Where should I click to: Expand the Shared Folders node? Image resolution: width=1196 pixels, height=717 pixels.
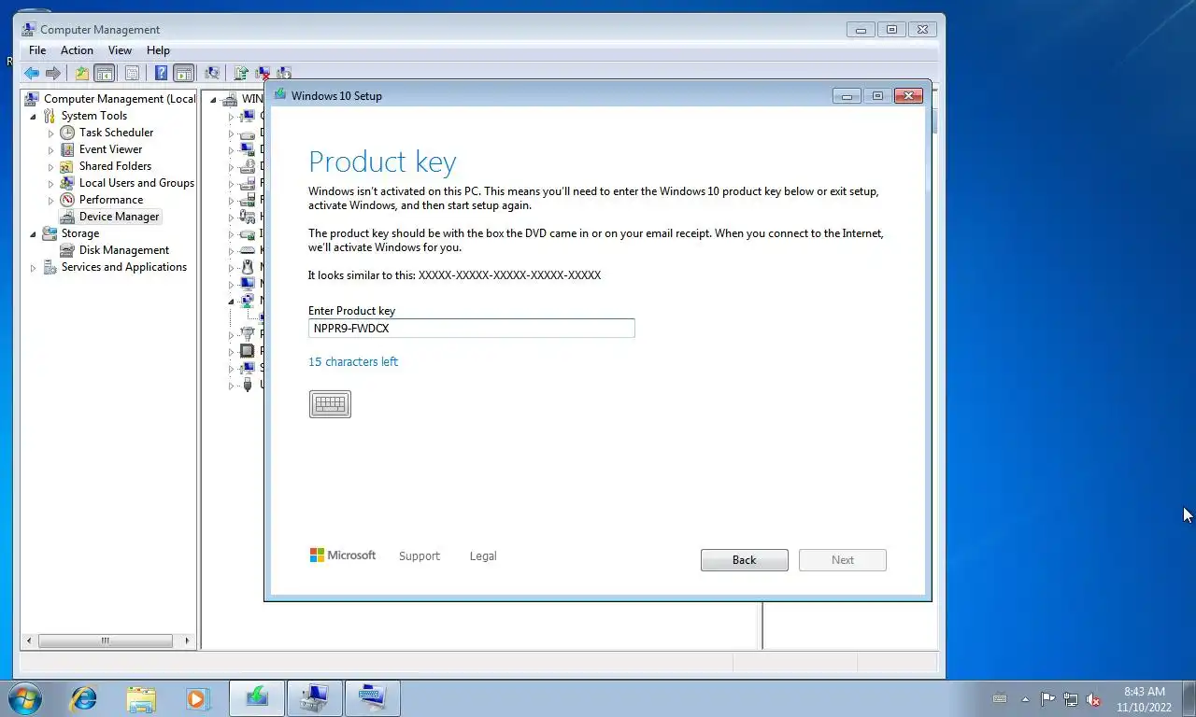[51, 166]
